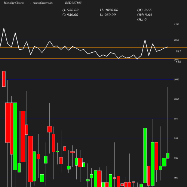This screenshot has width=187, height=187.
Task: Click the "Monthly Charts" title text
Action: 13,3
